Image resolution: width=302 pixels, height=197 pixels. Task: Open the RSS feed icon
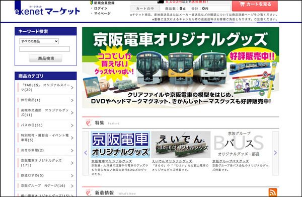point(273,192)
